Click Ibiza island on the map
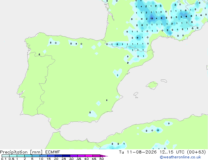Viewport: 208px width, 160px height. [x=136, y=94]
